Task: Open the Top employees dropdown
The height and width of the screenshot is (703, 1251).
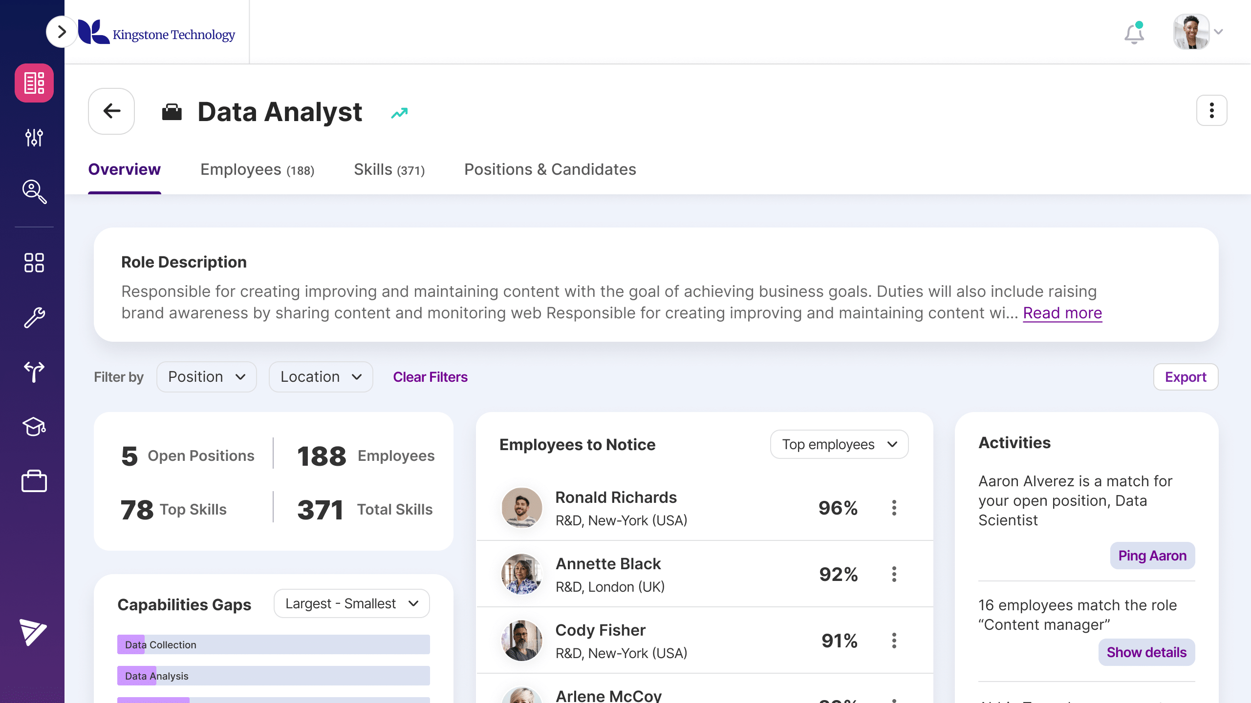Action: pyautogui.click(x=839, y=444)
